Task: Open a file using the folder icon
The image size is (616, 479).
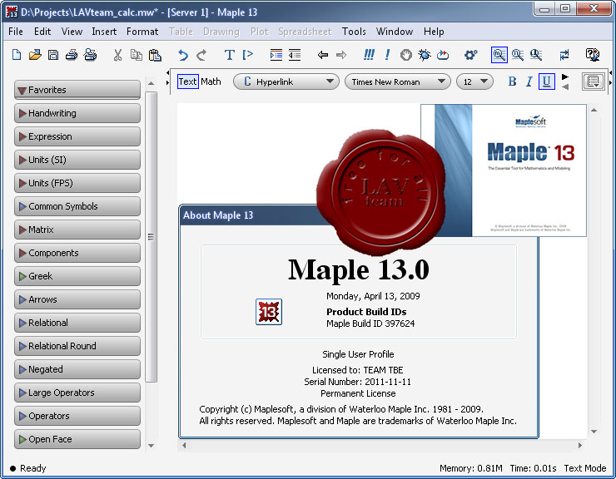Action: (35, 55)
